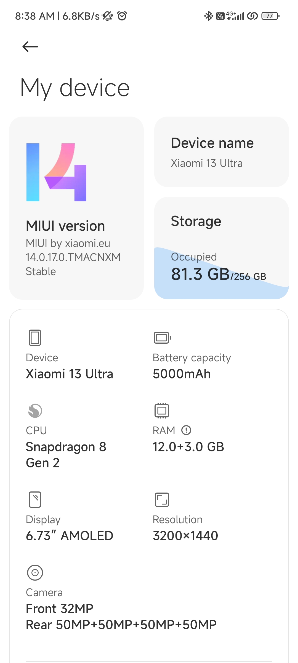
Task: Tap the RAM chip icon
Action: coord(162,411)
